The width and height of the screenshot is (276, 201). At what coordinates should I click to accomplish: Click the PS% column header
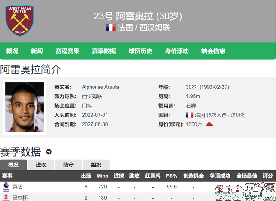click(x=172, y=176)
